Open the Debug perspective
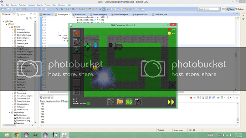 pyautogui.click(x=240, y=9)
